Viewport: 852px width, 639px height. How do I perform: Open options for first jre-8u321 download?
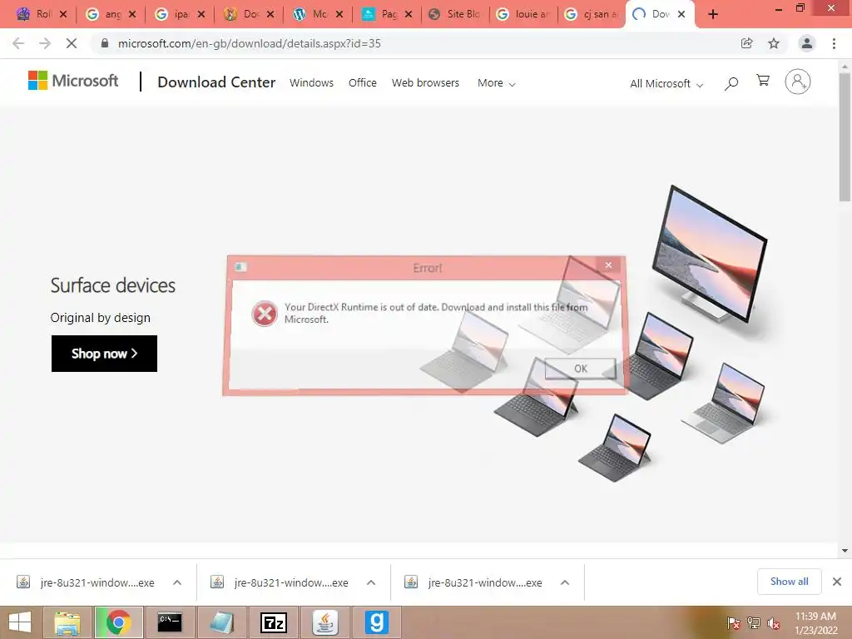tap(177, 582)
